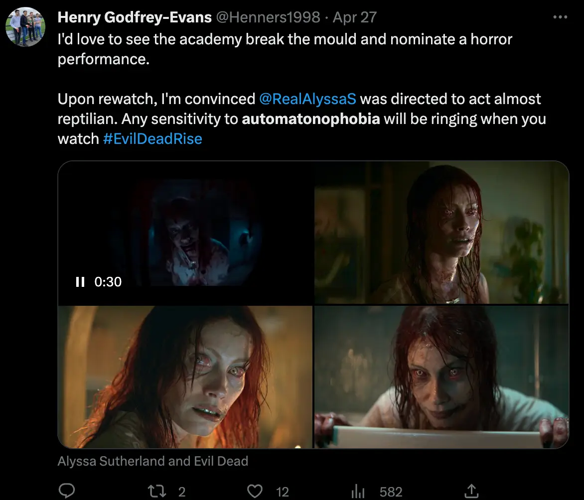Click the caption Alyssa Sutherland and Evil Dead
The height and width of the screenshot is (500, 584).
click(x=153, y=461)
